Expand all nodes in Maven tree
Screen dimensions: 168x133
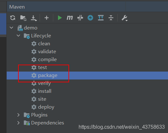[101, 18]
